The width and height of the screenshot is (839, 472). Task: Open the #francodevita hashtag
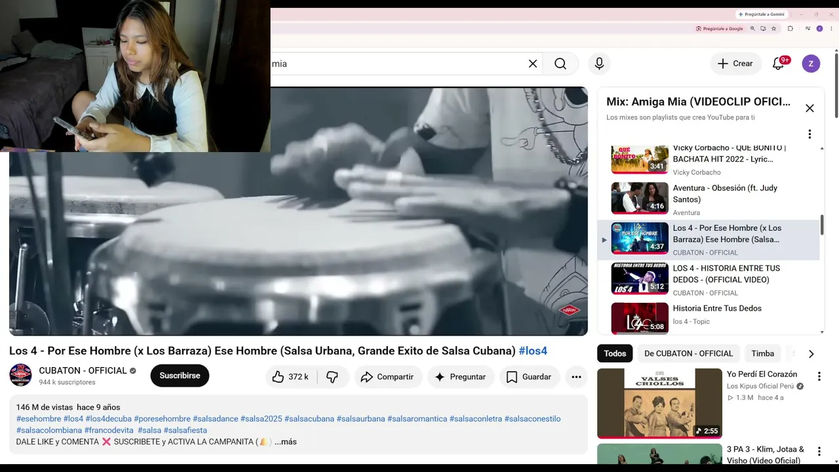109,430
